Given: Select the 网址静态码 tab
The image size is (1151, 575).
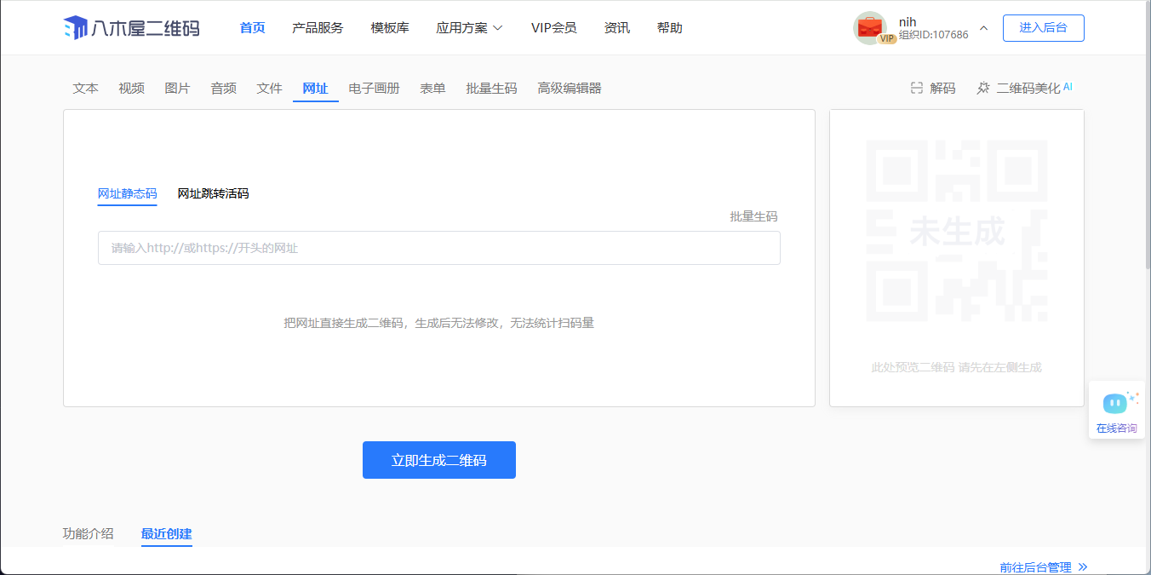Looking at the screenshot, I should click(x=127, y=193).
